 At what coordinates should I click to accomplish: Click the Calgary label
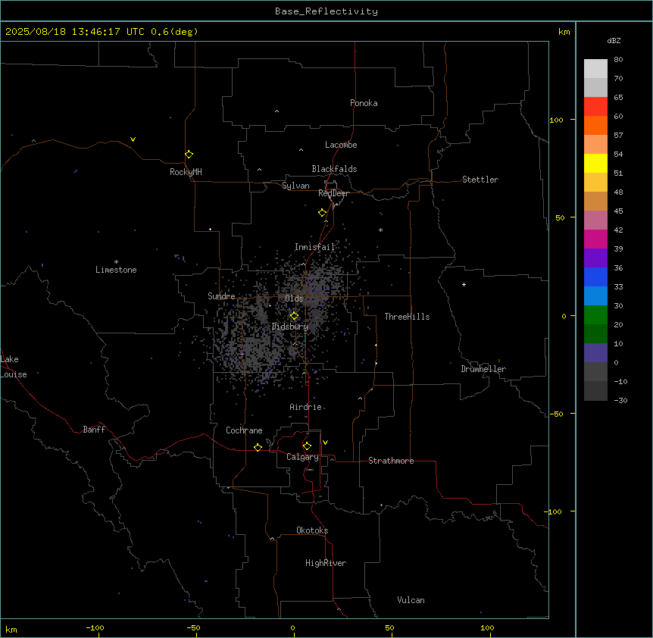point(302,457)
